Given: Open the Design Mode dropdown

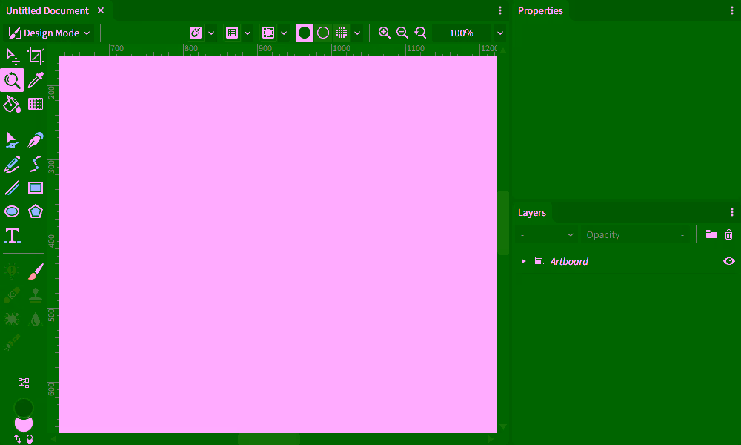Looking at the screenshot, I should [x=49, y=33].
